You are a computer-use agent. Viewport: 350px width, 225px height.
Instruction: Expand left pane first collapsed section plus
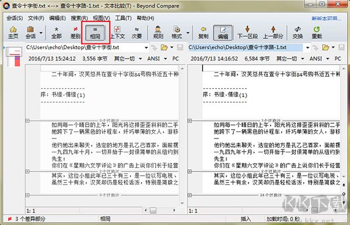[x=27, y=120]
